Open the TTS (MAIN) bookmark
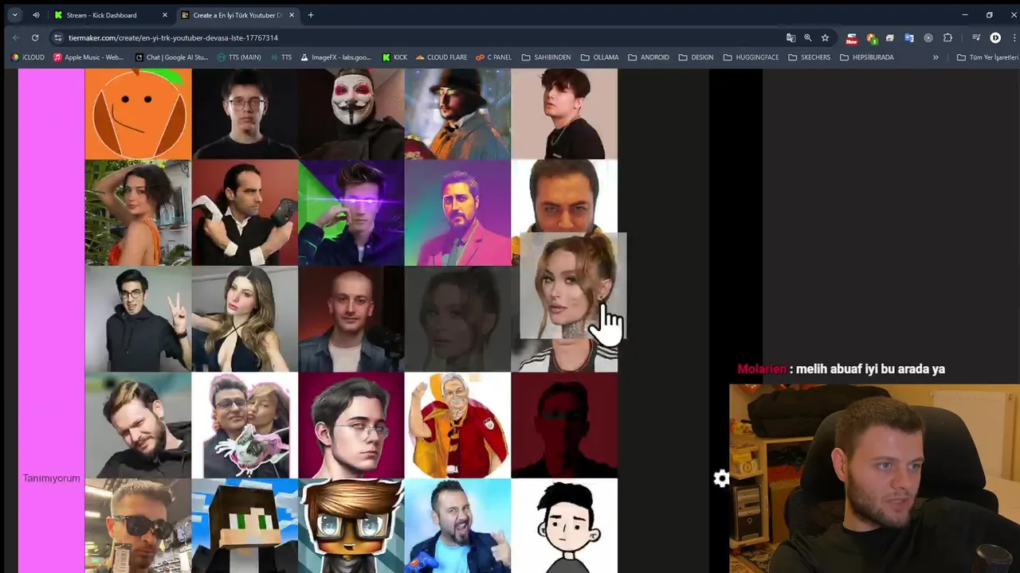 pos(239,57)
